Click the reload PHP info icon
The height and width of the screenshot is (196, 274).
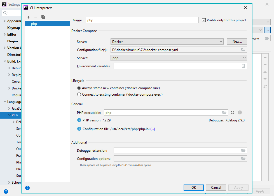[233, 112]
